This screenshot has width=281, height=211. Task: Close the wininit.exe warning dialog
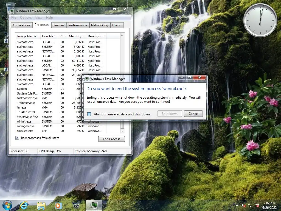199,77
